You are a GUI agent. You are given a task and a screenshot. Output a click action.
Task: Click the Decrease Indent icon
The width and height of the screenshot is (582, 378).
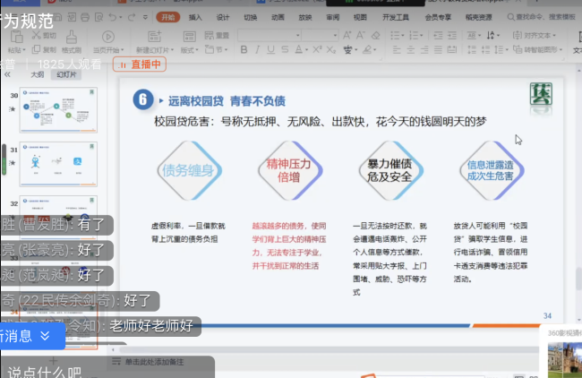[x=438, y=36]
